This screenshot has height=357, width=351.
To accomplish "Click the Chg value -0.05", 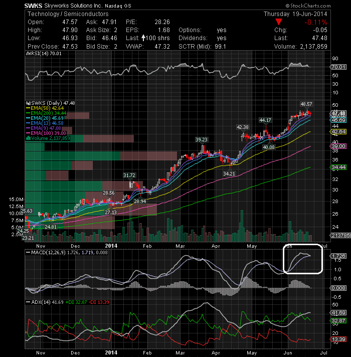I will click(x=320, y=30).
